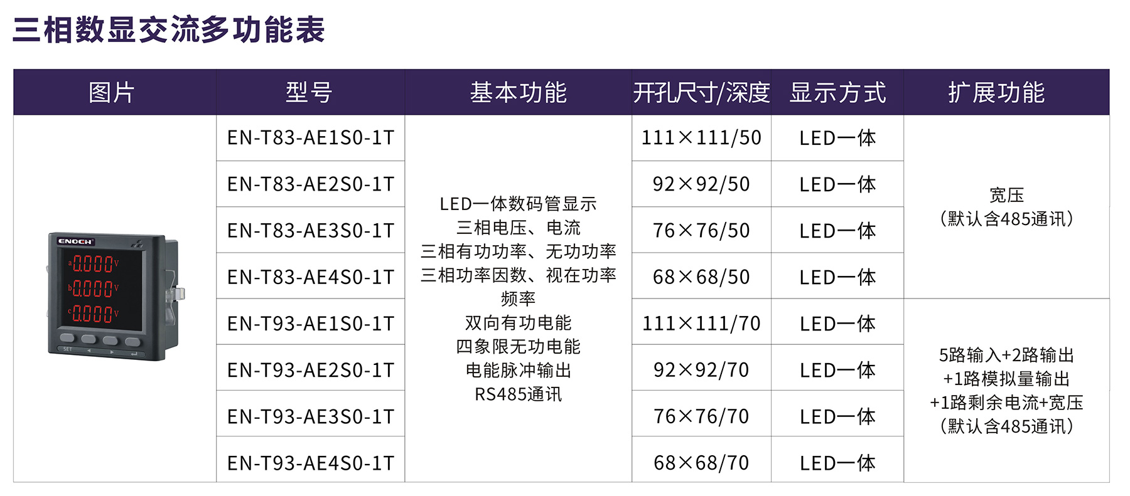The width and height of the screenshot is (1130, 496).
Task: Click the phase c voltage reading
Action: (x=94, y=313)
